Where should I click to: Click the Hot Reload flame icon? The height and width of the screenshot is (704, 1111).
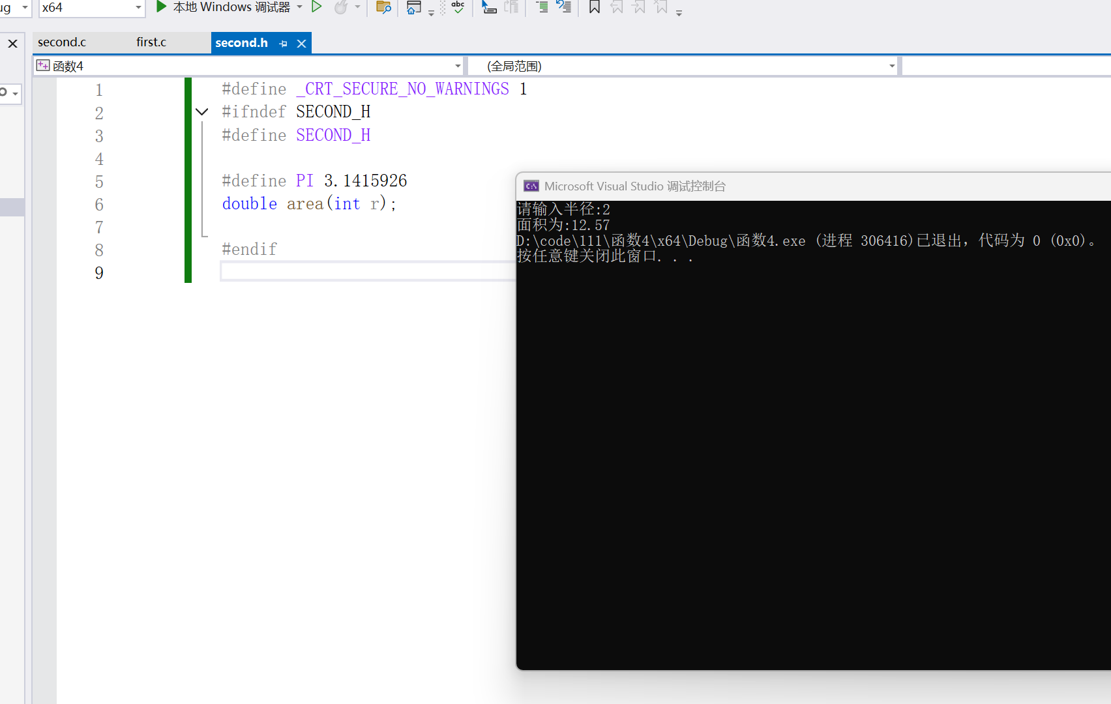(340, 7)
